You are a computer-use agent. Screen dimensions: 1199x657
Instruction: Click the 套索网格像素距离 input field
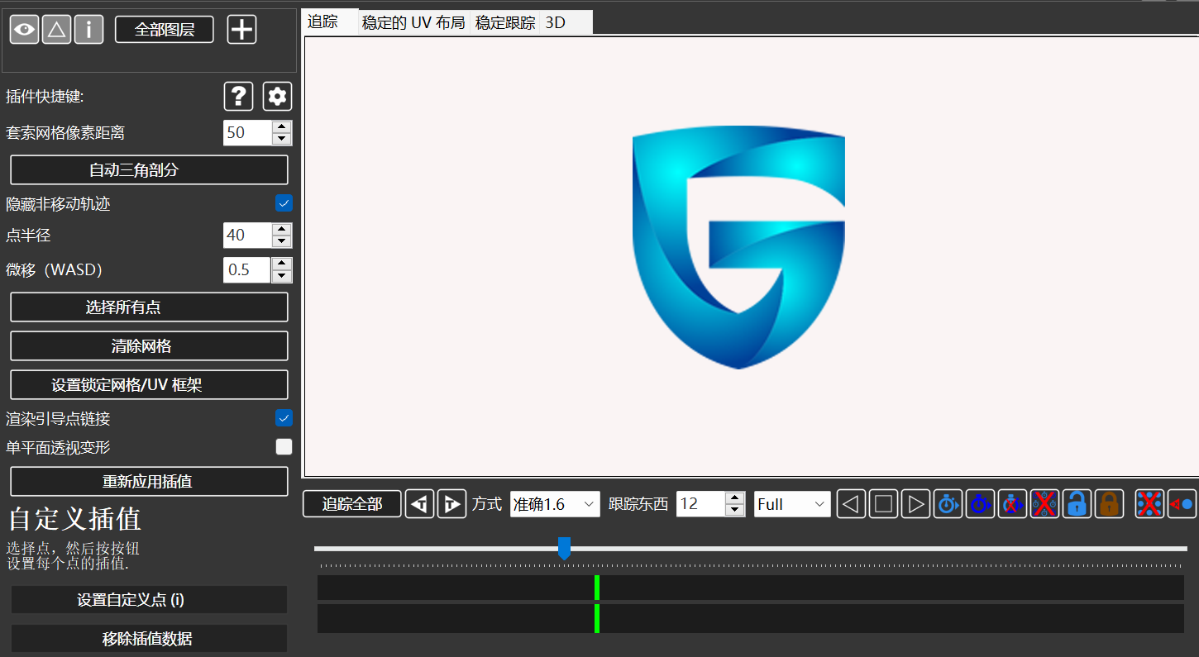[247, 132]
